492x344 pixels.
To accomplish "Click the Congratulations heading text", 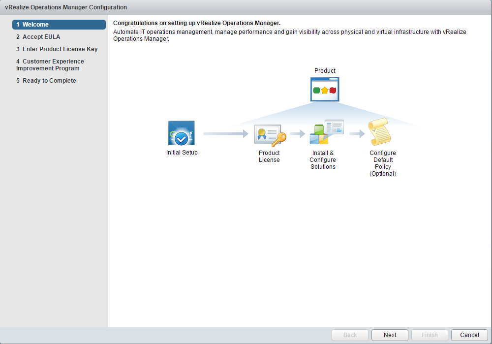I will tap(197, 23).
